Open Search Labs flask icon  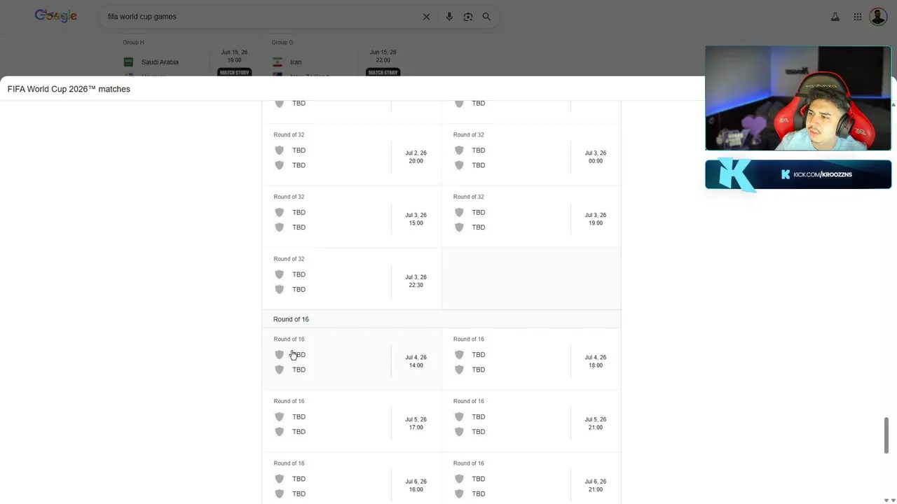click(835, 17)
